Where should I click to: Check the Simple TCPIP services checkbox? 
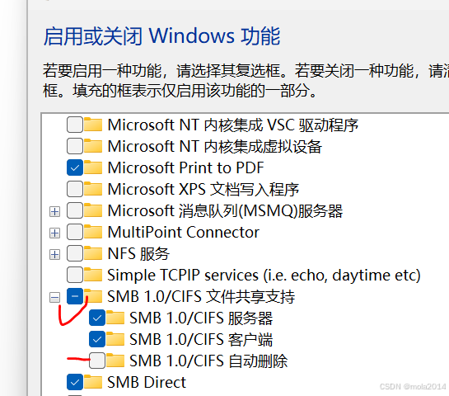tap(75, 275)
